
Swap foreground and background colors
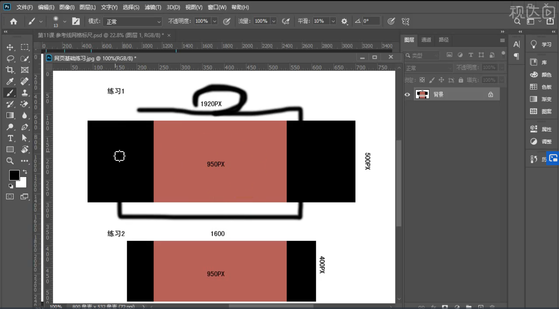pos(25,172)
